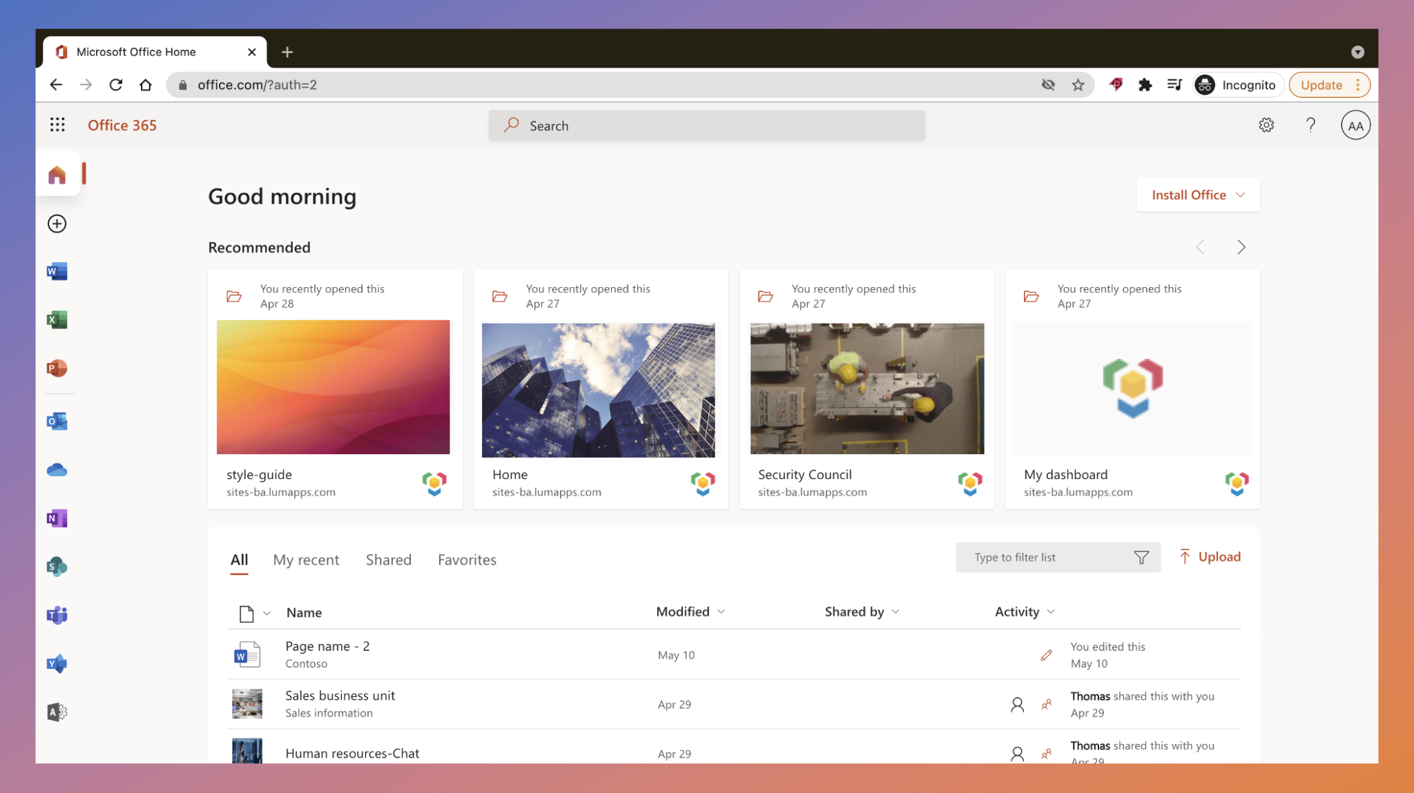Reload the page in the browser

point(116,85)
